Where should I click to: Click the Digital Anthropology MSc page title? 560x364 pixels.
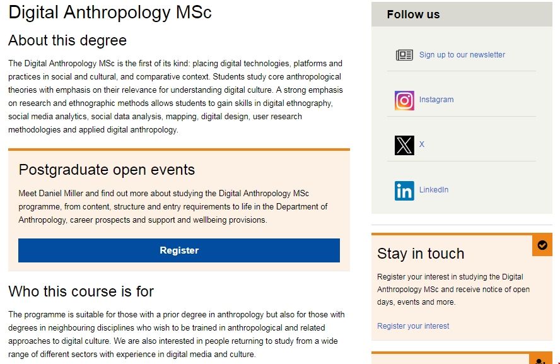[110, 13]
